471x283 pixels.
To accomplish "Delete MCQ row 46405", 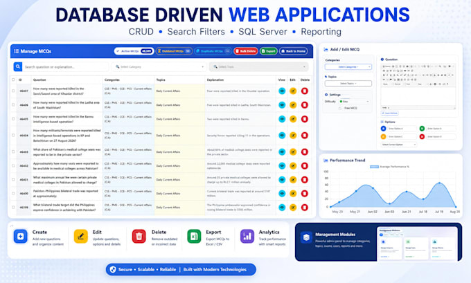I will (305, 119).
